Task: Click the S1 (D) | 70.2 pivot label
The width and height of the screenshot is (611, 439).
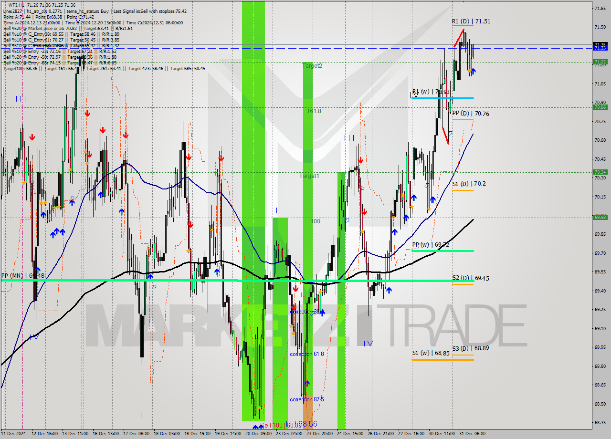Action: 469,184
